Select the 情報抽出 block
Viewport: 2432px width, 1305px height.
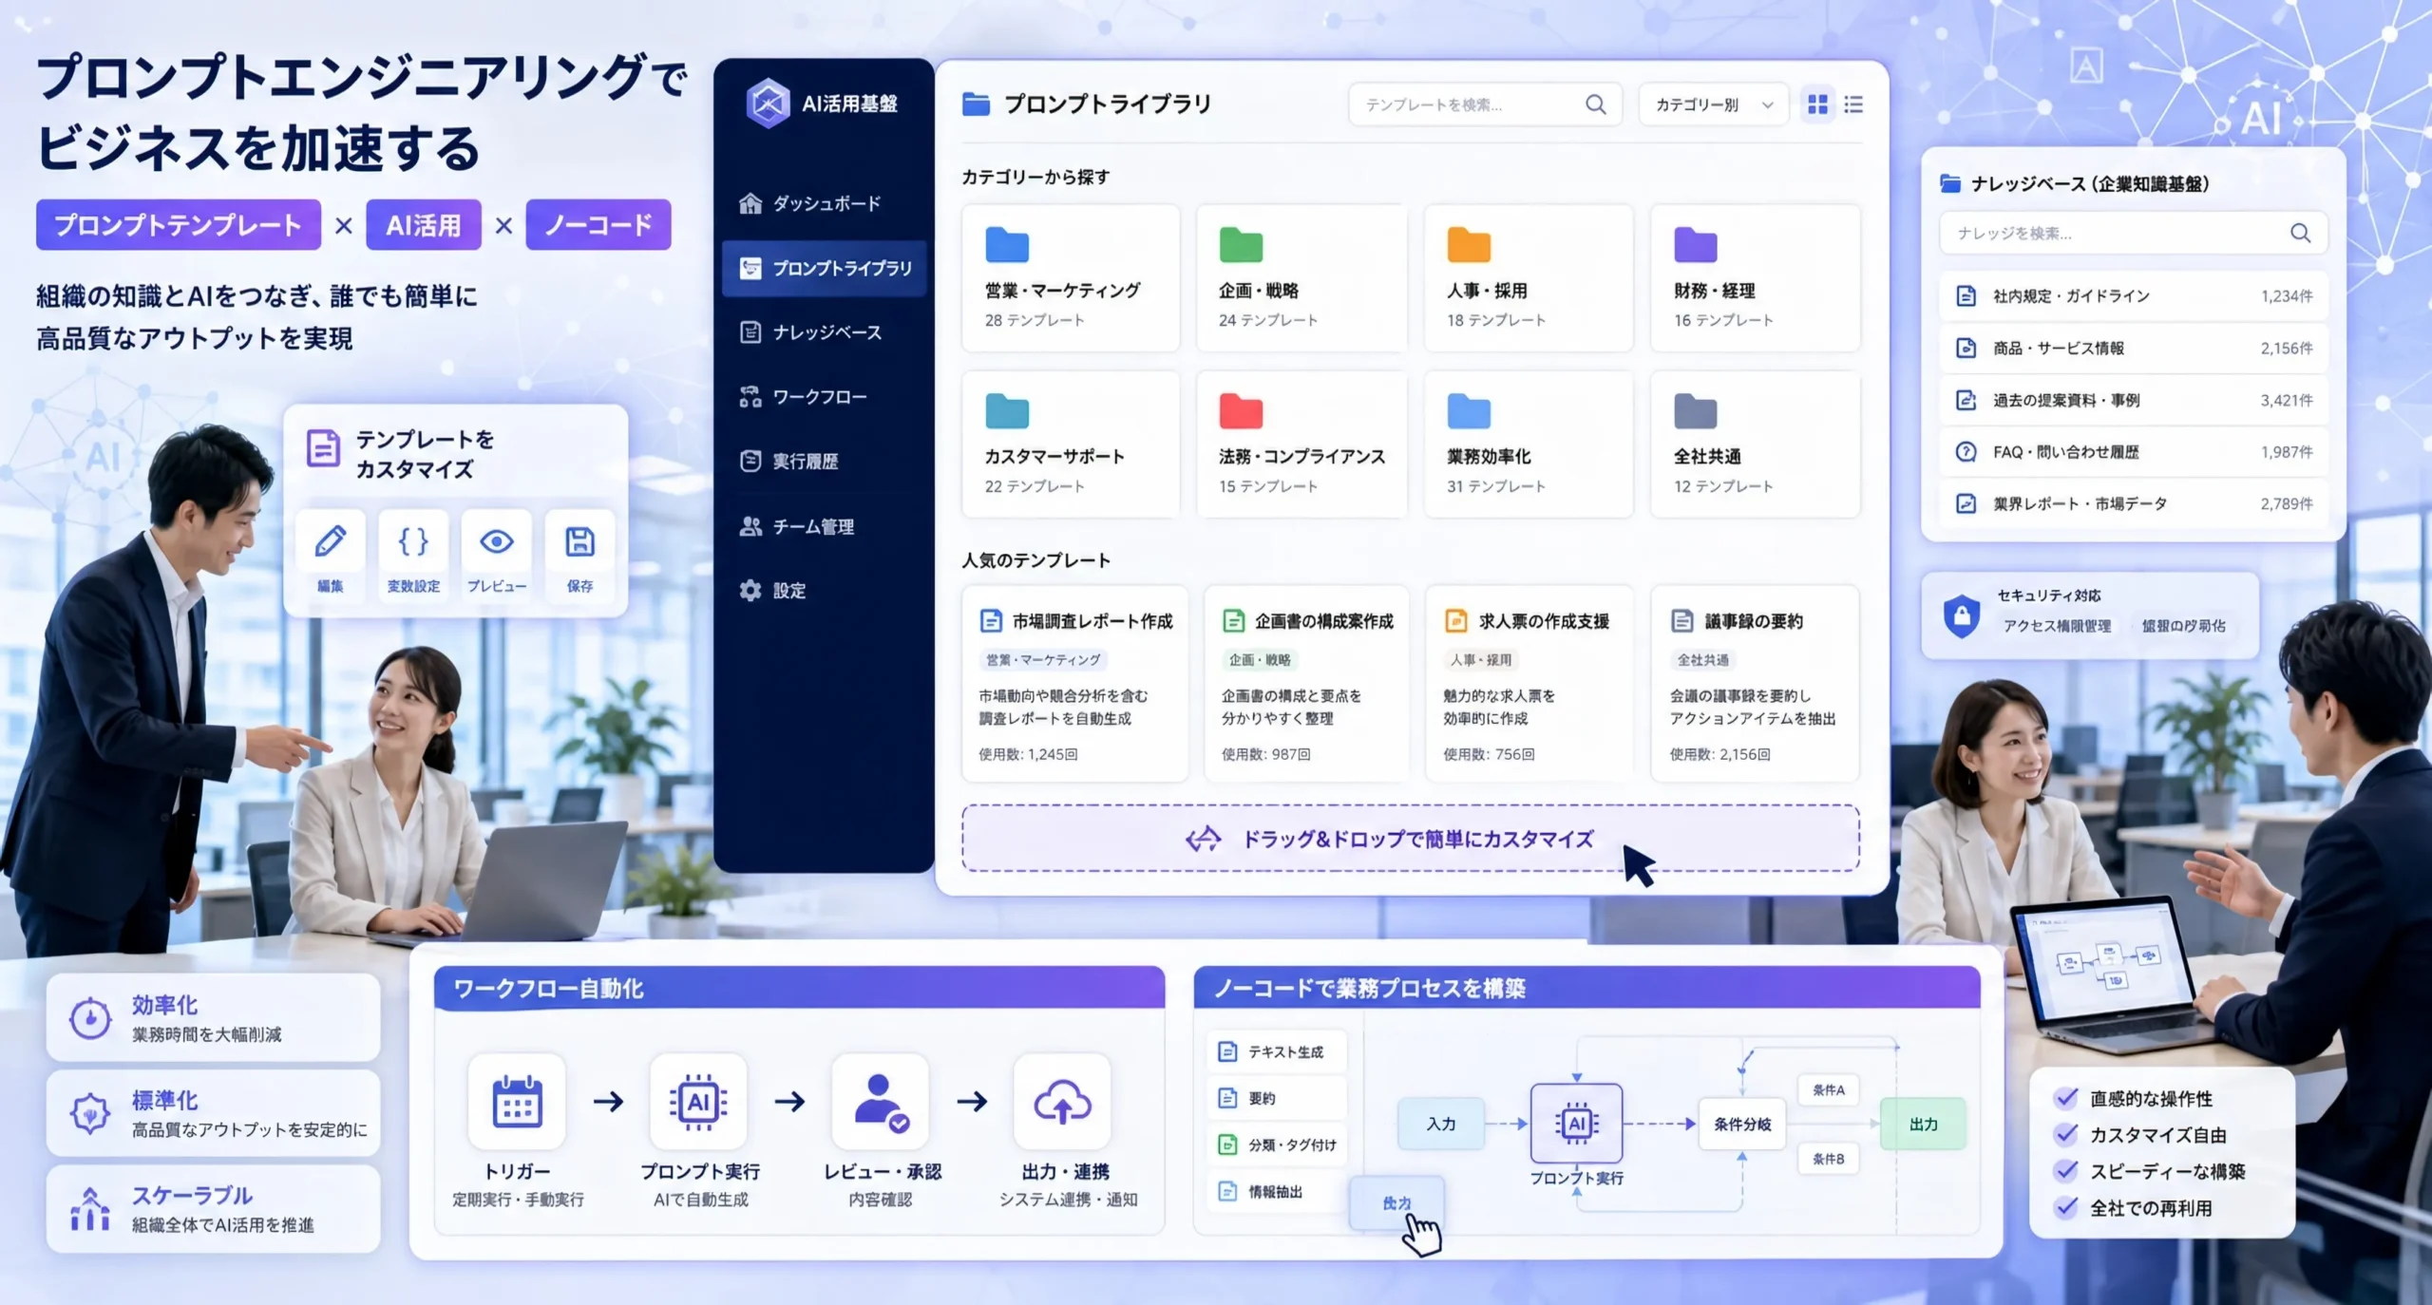click(x=1277, y=1191)
